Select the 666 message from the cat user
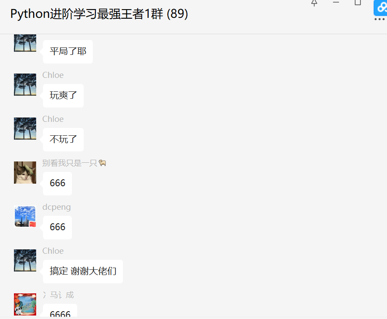The height and width of the screenshot is (319, 387). click(58, 183)
